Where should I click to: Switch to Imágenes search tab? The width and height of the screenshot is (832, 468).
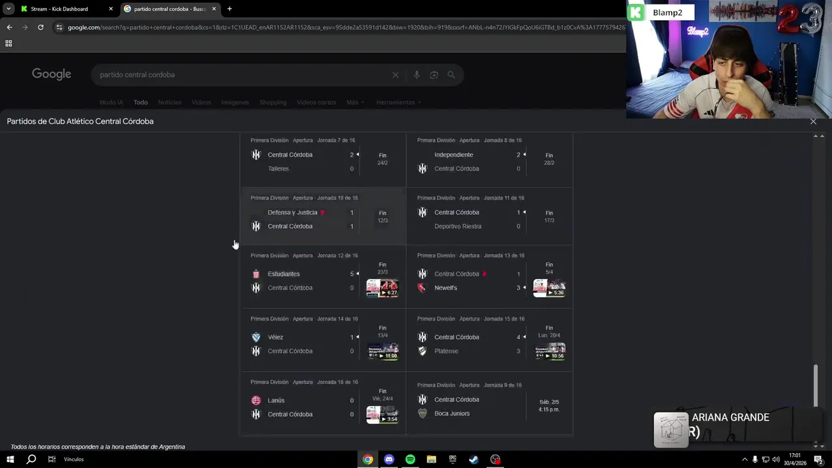pos(235,102)
